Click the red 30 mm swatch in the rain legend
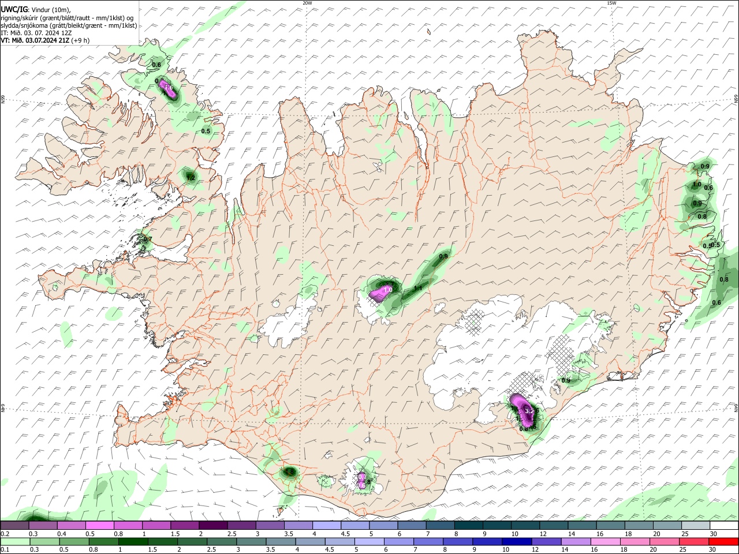 (x=723, y=541)
